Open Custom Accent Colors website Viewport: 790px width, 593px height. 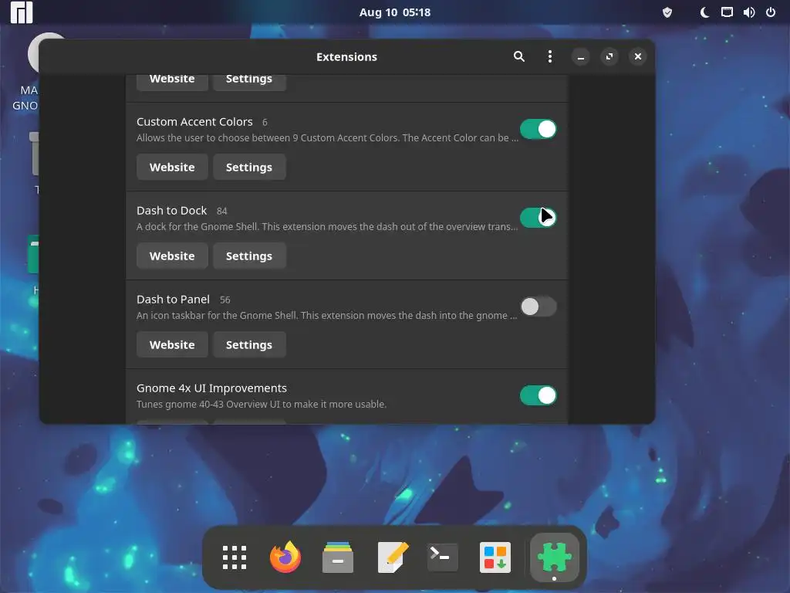tap(172, 167)
